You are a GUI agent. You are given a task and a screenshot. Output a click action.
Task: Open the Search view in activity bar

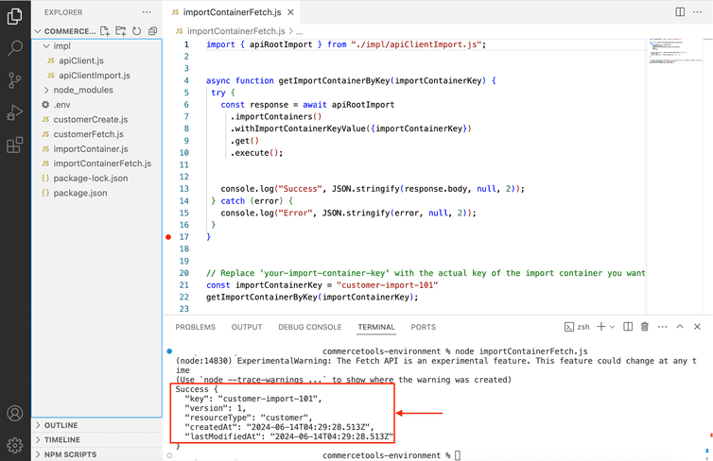coord(14,47)
